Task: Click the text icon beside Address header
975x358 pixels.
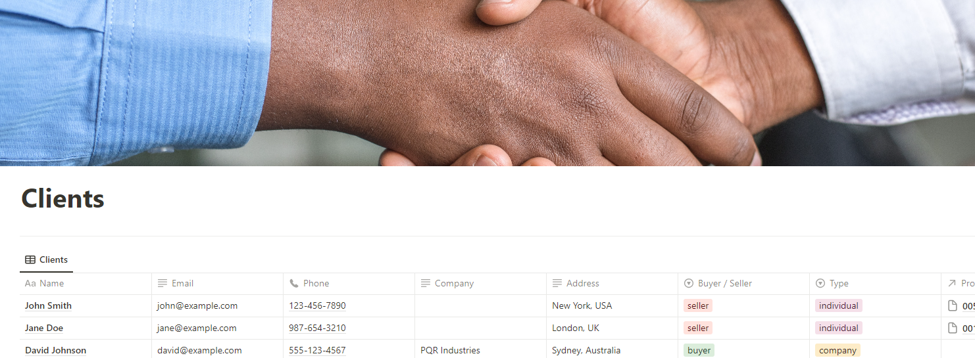Action: [x=557, y=283]
